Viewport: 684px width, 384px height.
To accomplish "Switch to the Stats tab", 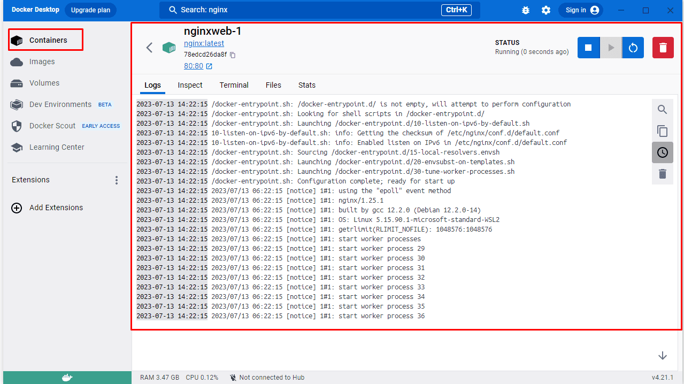I will (x=307, y=85).
